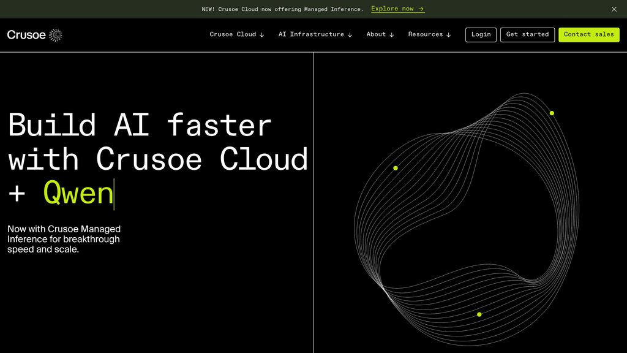
Task: Click the green dot marker at top right of visualization
Action: coord(552,113)
